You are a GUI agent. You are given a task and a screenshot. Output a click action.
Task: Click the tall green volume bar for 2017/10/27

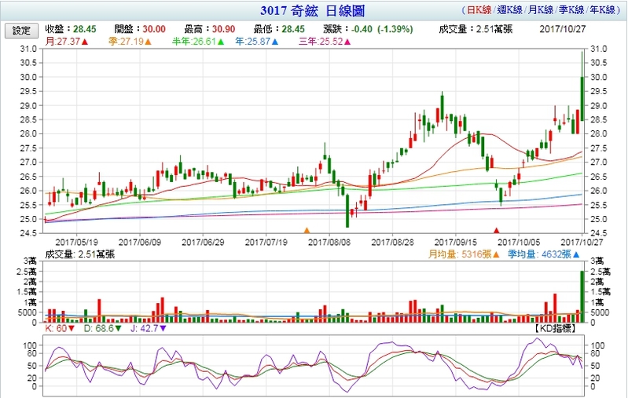(582, 297)
